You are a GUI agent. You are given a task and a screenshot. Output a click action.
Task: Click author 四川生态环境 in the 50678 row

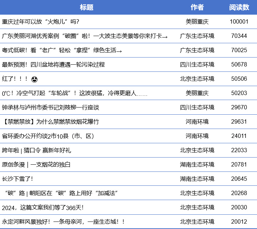(197, 64)
